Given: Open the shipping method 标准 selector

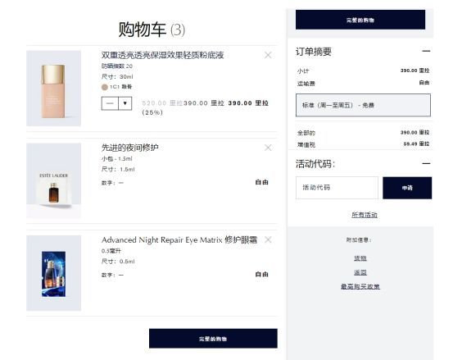Looking at the screenshot, I should tap(363, 105).
